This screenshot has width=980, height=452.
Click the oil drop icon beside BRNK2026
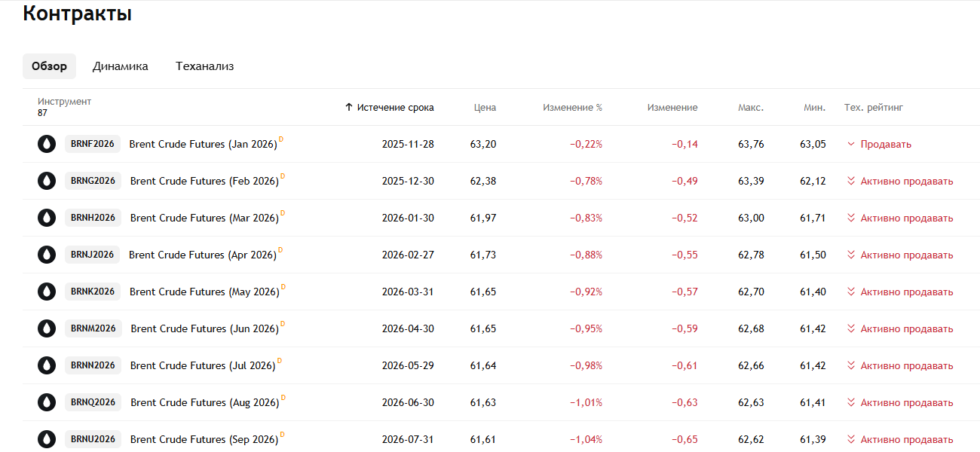[x=47, y=292]
